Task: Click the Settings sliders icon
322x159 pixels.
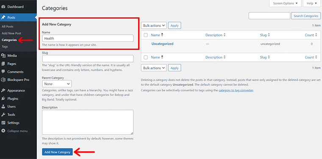Action: 3,123
